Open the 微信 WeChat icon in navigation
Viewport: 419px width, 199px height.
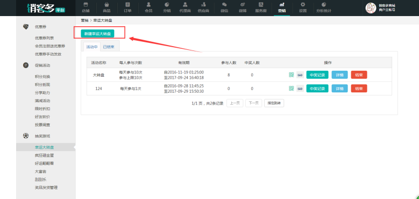tap(224, 4)
